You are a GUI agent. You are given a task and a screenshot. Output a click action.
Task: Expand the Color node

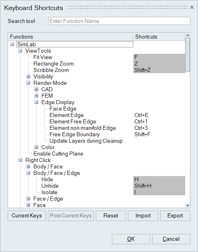pyautogui.click(x=36, y=147)
